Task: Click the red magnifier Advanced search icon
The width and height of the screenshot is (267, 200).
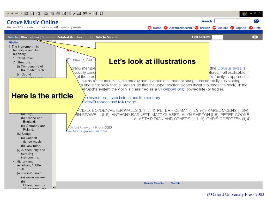Action: (166, 28)
